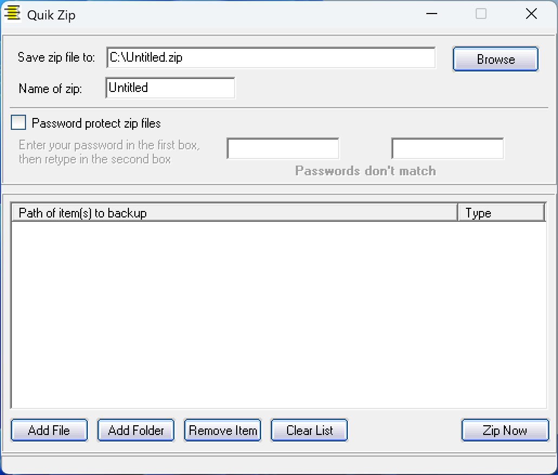Close the Quik Zip window

(x=531, y=14)
